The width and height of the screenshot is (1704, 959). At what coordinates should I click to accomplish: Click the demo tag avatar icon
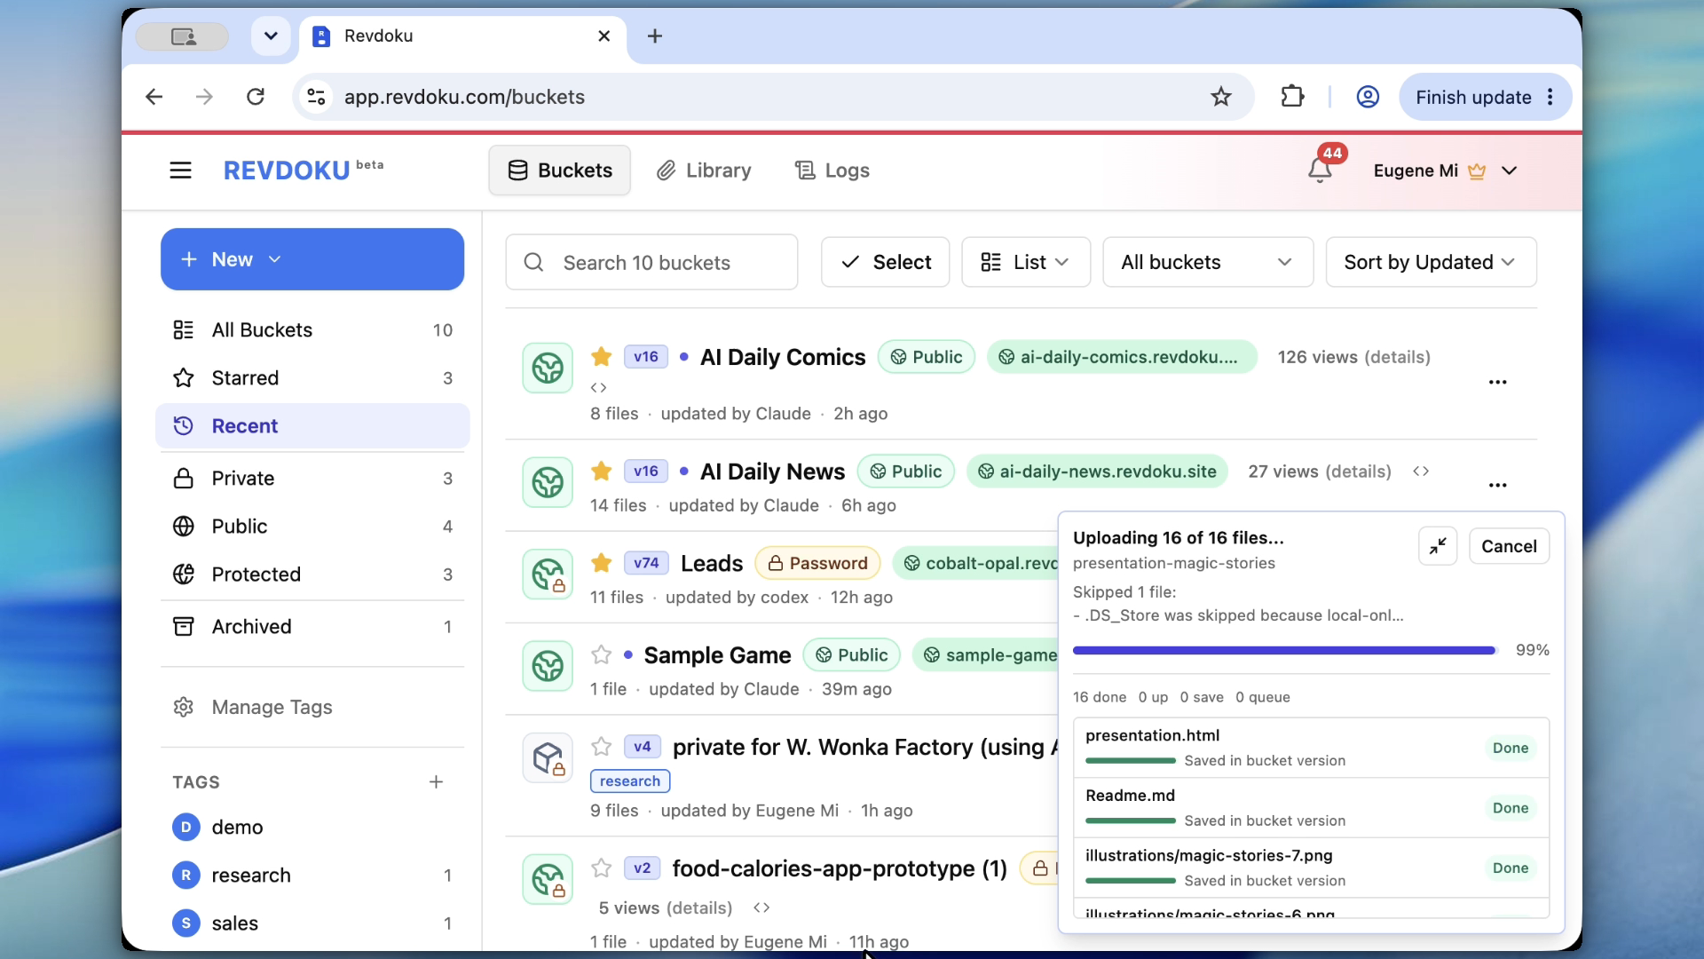(185, 828)
